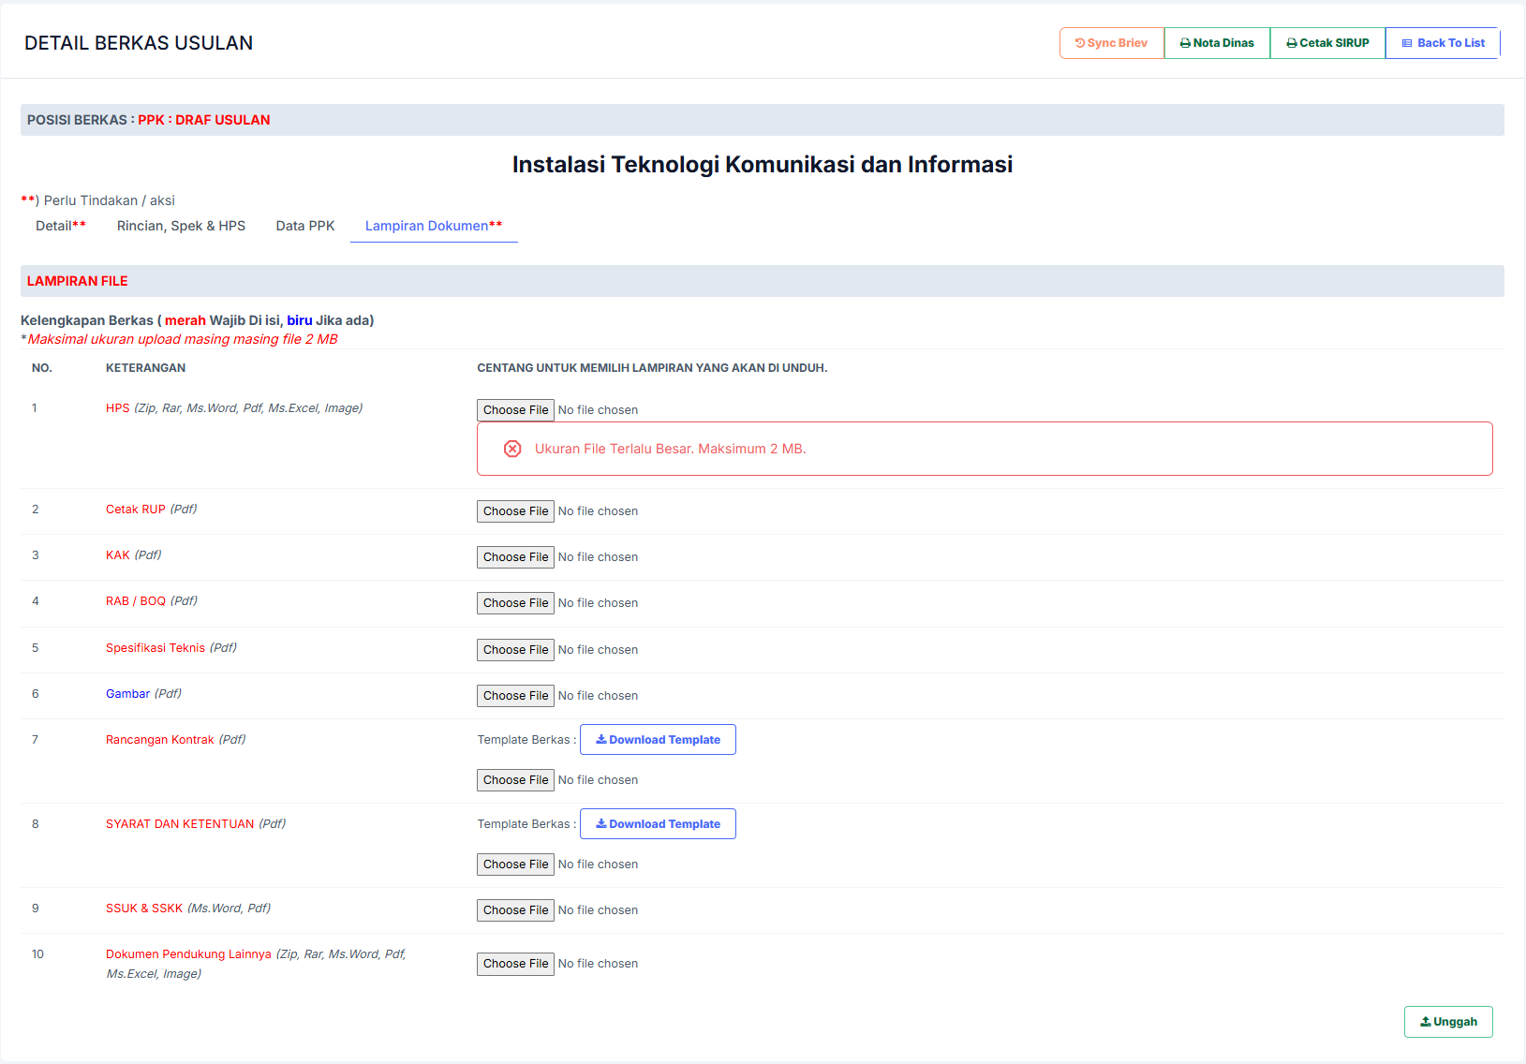The image size is (1526, 1064).
Task: Choose file for Dokumen Pendukung Lainnya
Action: [x=515, y=964]
